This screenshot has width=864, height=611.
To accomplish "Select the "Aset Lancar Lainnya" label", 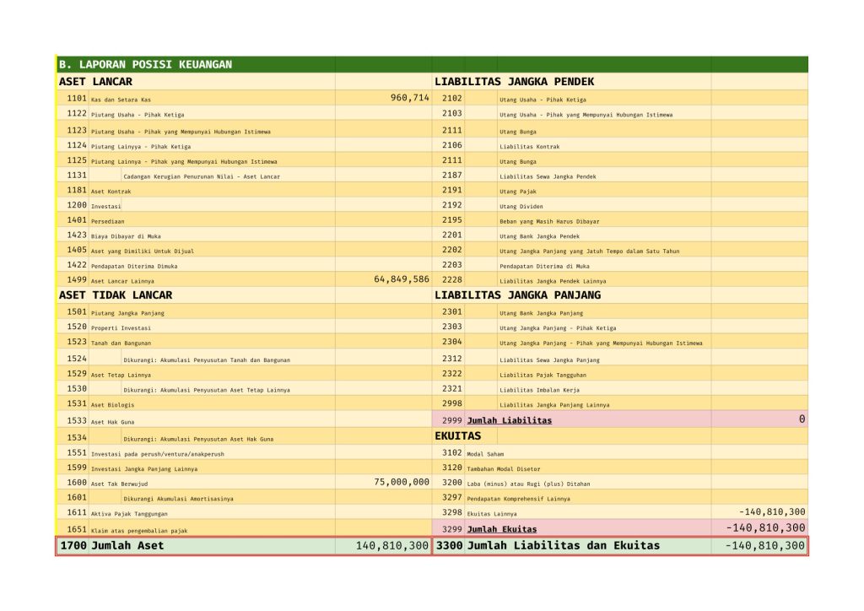I will pos(122,281).
